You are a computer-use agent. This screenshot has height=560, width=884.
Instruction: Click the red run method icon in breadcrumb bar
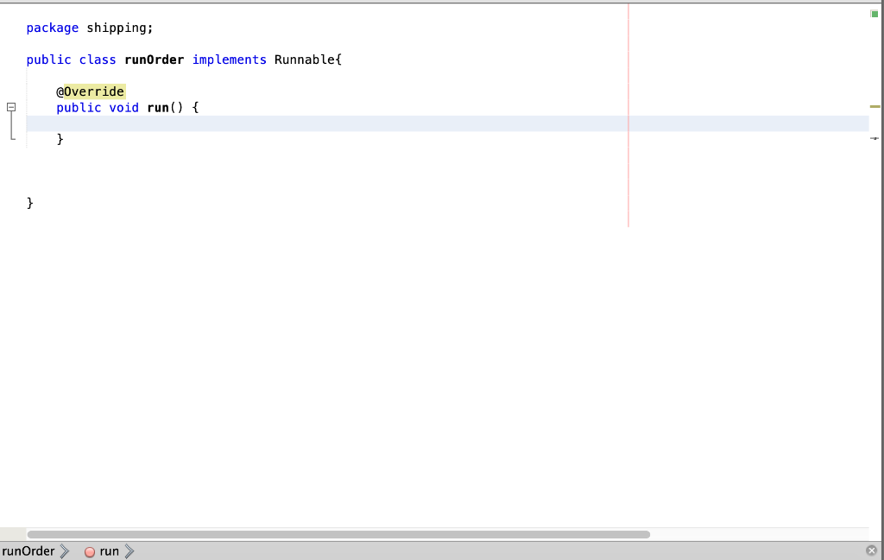[90, 551]
